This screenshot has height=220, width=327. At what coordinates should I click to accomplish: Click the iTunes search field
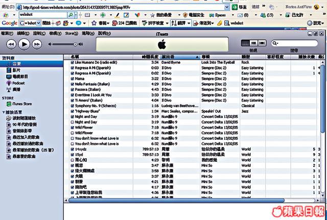pyautogui.click(x=294, y=43)
